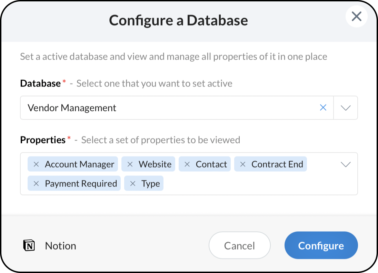Image resolution: width=378 pixels, height=273 pixels.
Task: Click empty area in Properties field
Action: (255, 184)
